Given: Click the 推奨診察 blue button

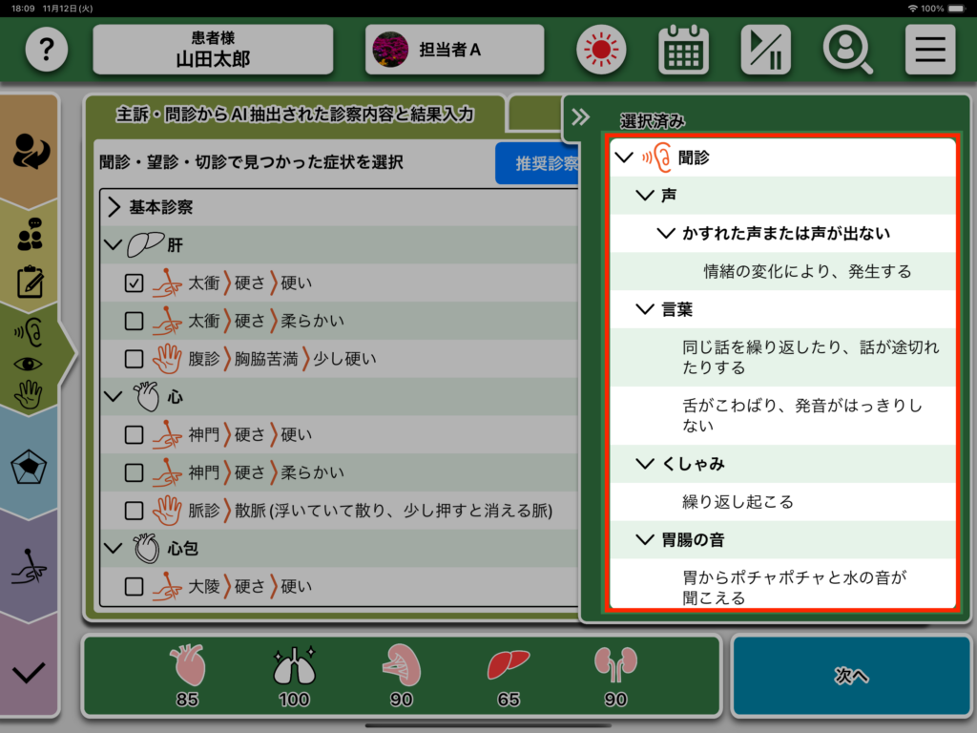Looking at the screenshot, I should coord(540,163).
